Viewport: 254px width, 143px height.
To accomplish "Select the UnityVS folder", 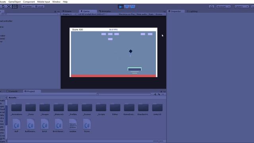I will pos(157,109).
